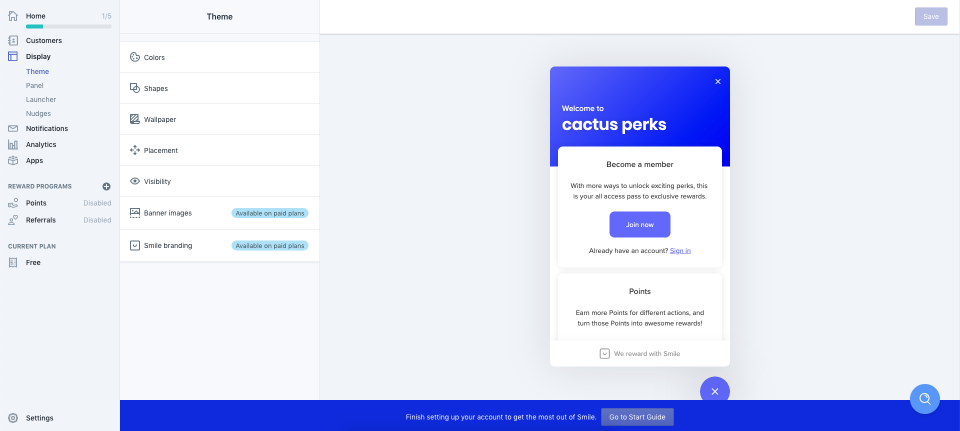Click the Points card heading in preview

pos(640,291)
